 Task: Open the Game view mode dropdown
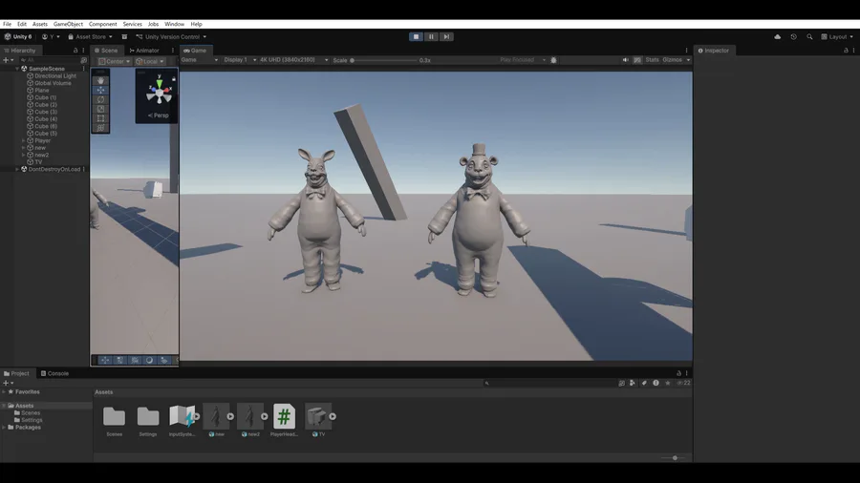200,60
